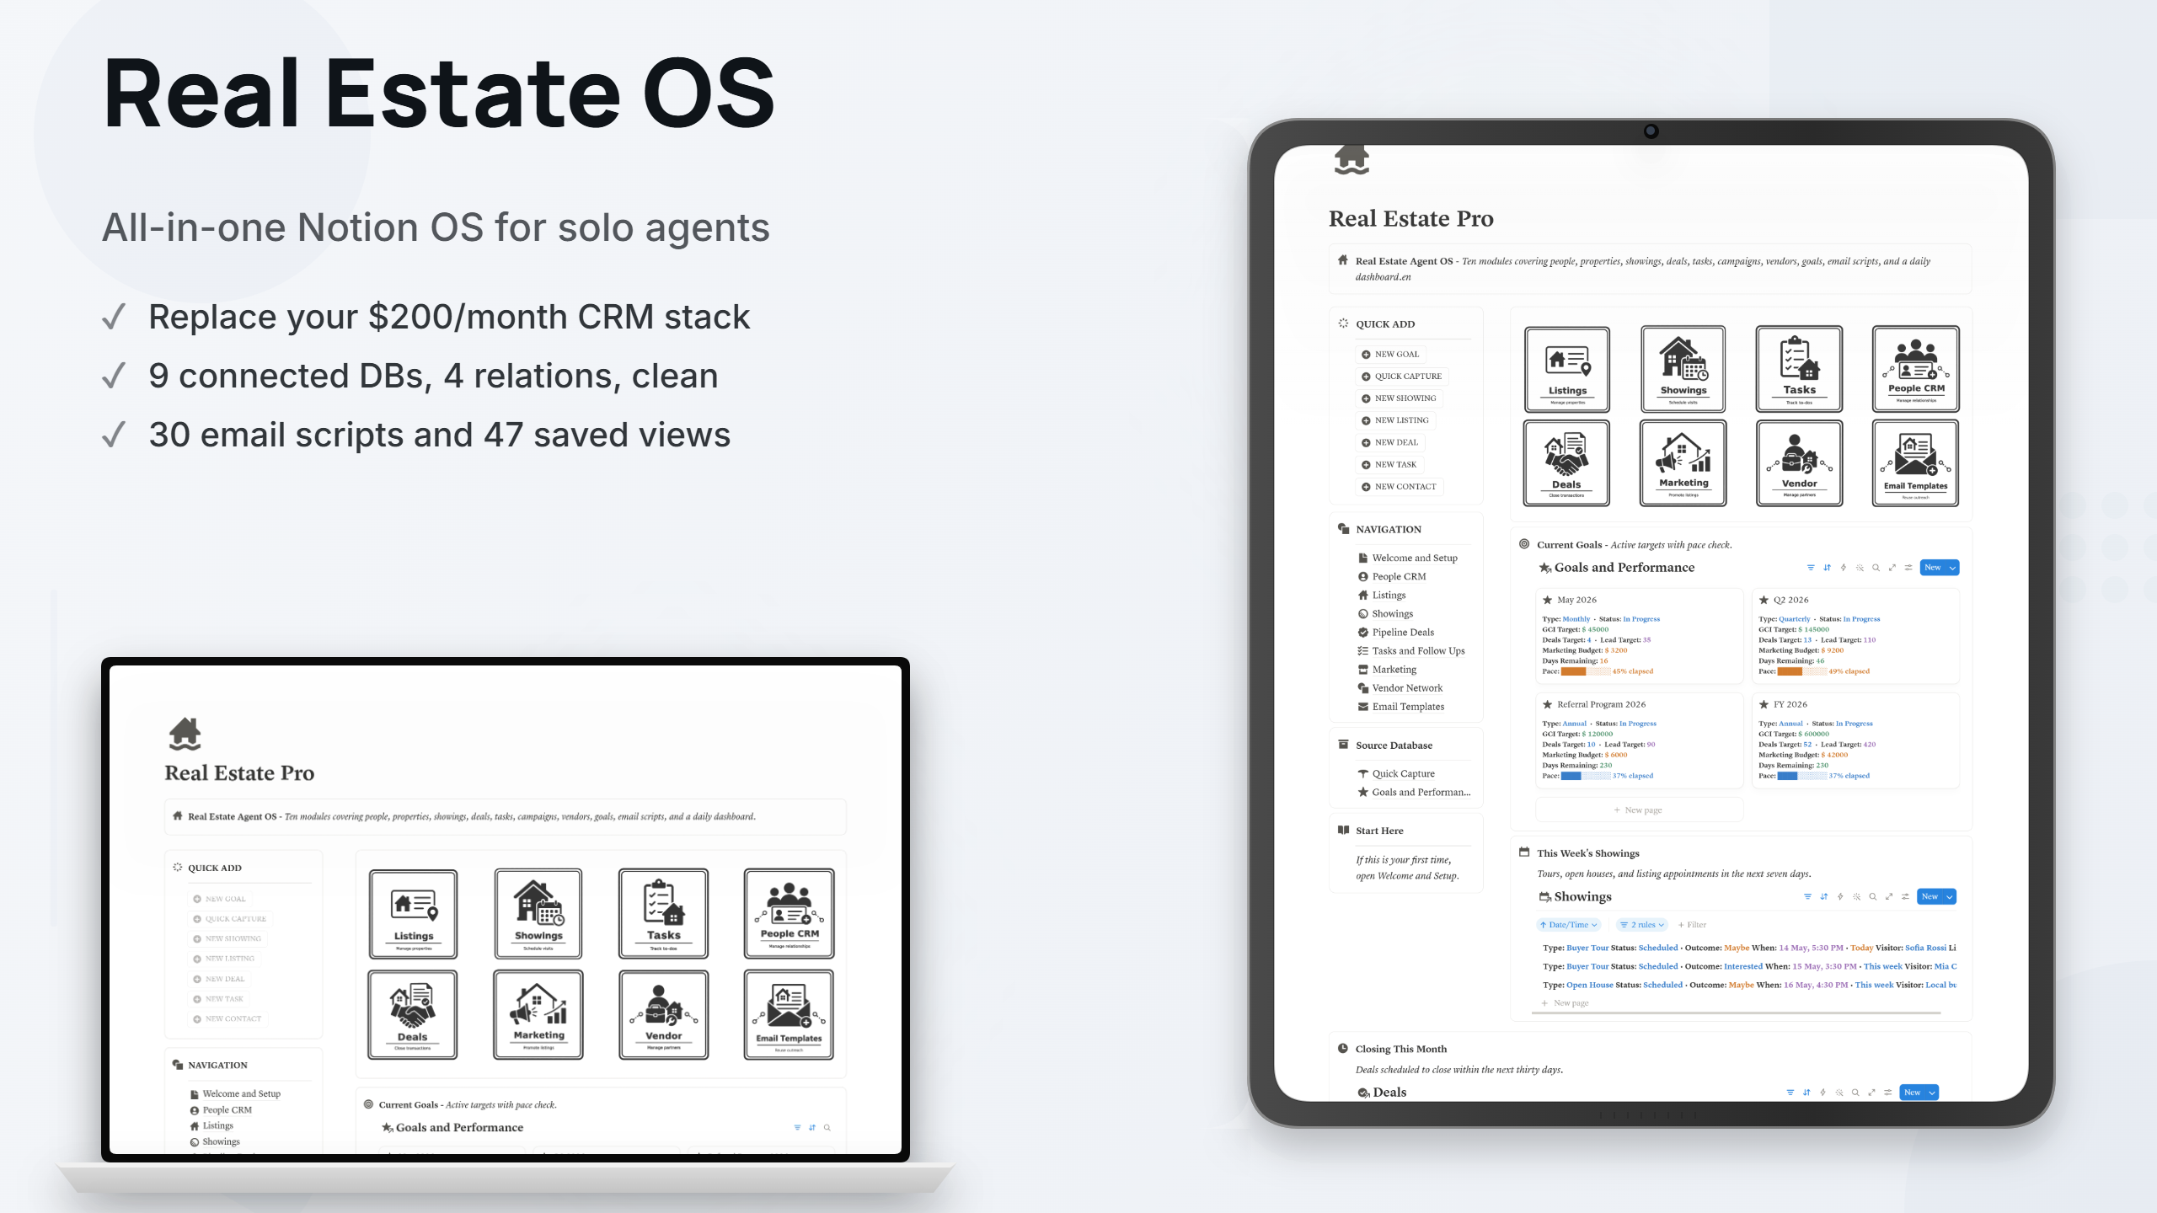Click the NEW DEAL quick add button on the tablet

tap(1390, 442)
